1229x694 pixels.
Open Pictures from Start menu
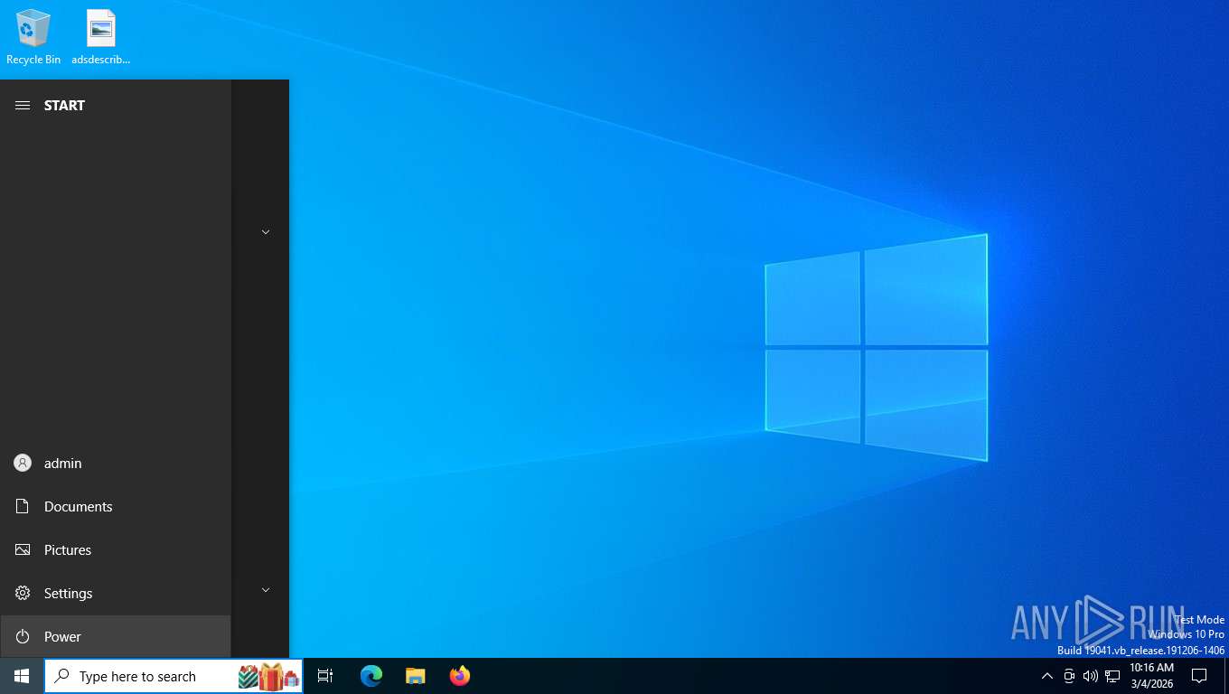(116, 550)
